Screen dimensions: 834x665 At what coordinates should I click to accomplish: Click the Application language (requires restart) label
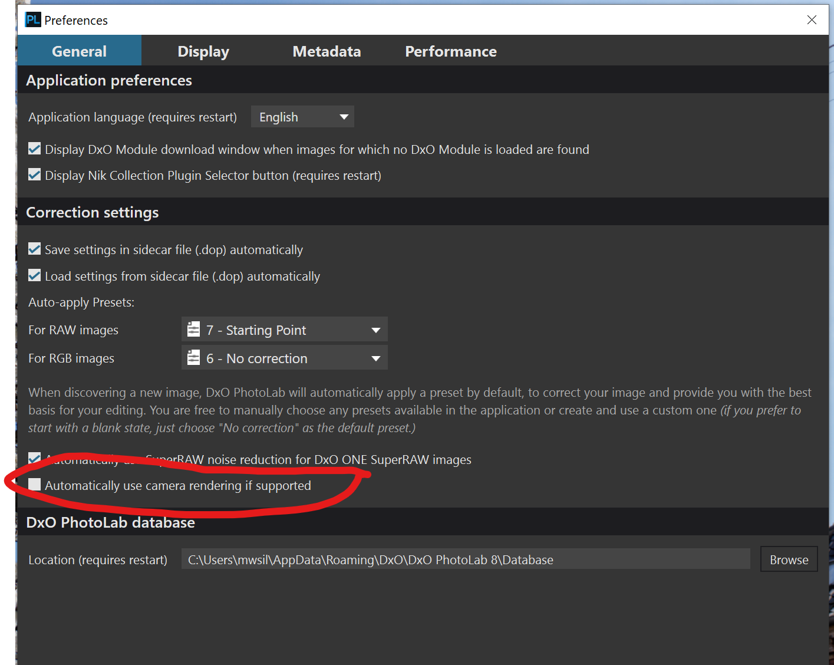pos(133,117)
